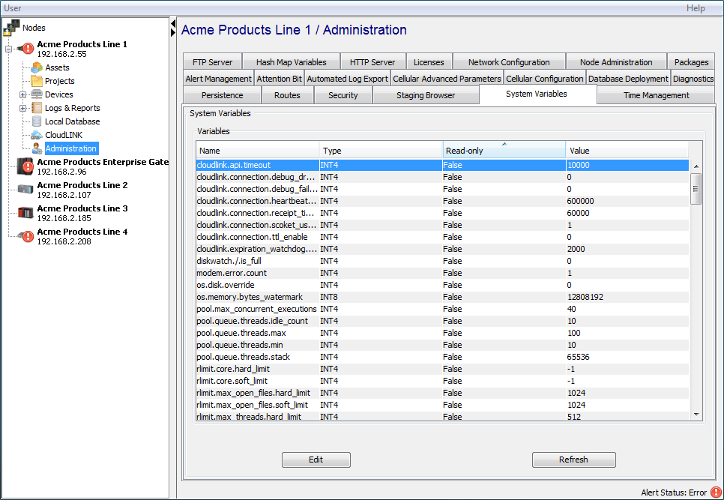Open the Cellular Advanced Parameters tab
This screenshot has height=500, width=724.
pos(447,79)
